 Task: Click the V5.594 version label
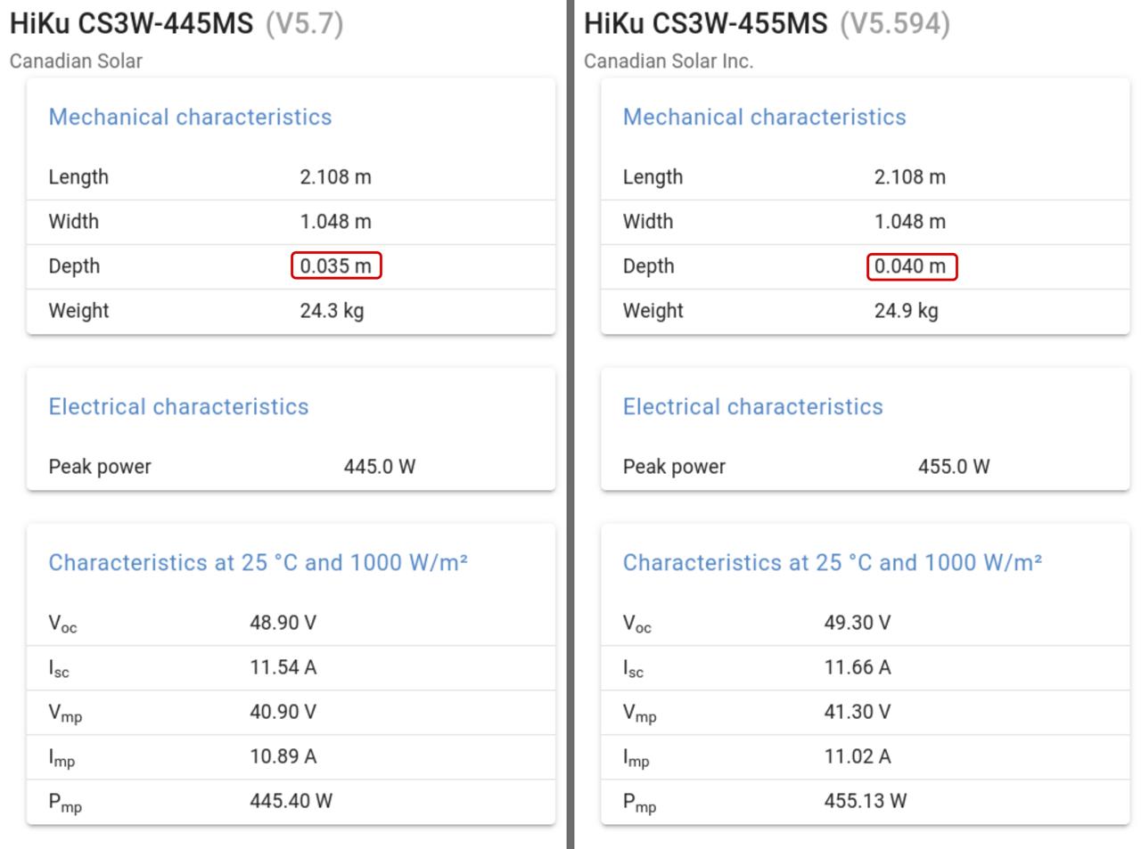(895, 24)
